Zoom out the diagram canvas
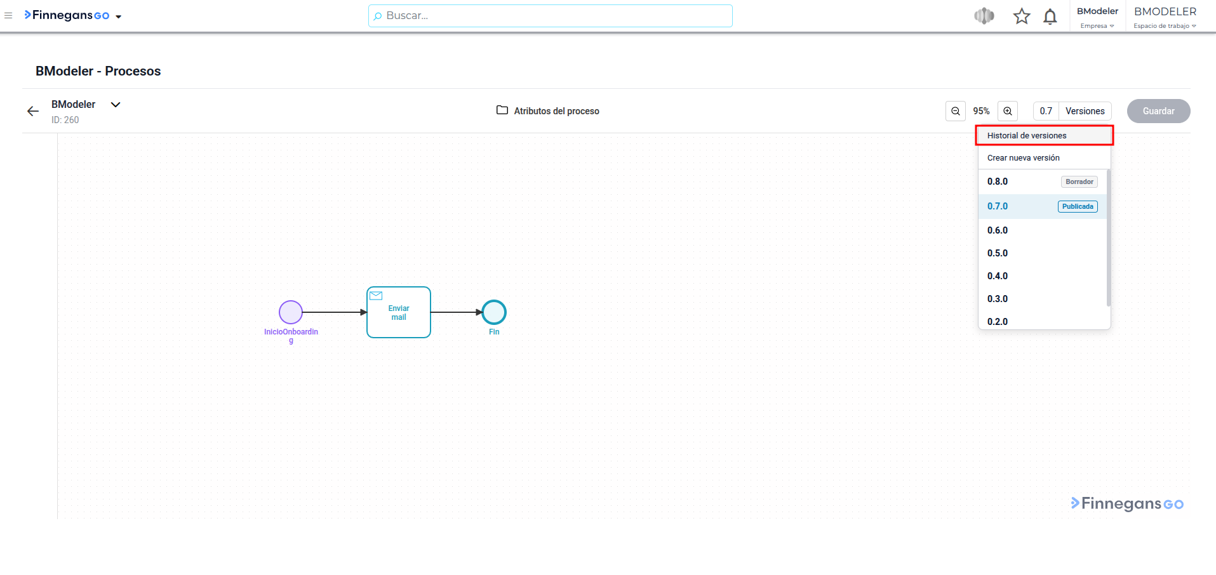The image size is (1216, 575). 956,111
